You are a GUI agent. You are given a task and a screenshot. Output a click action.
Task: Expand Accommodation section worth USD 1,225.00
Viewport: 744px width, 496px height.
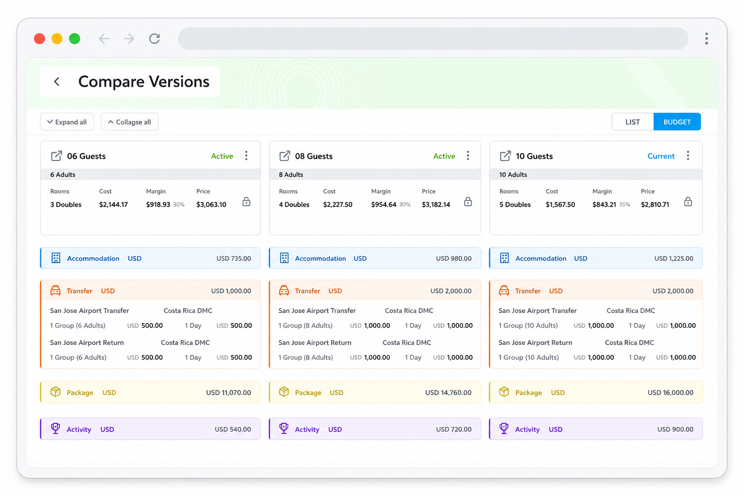coord(596,258)
